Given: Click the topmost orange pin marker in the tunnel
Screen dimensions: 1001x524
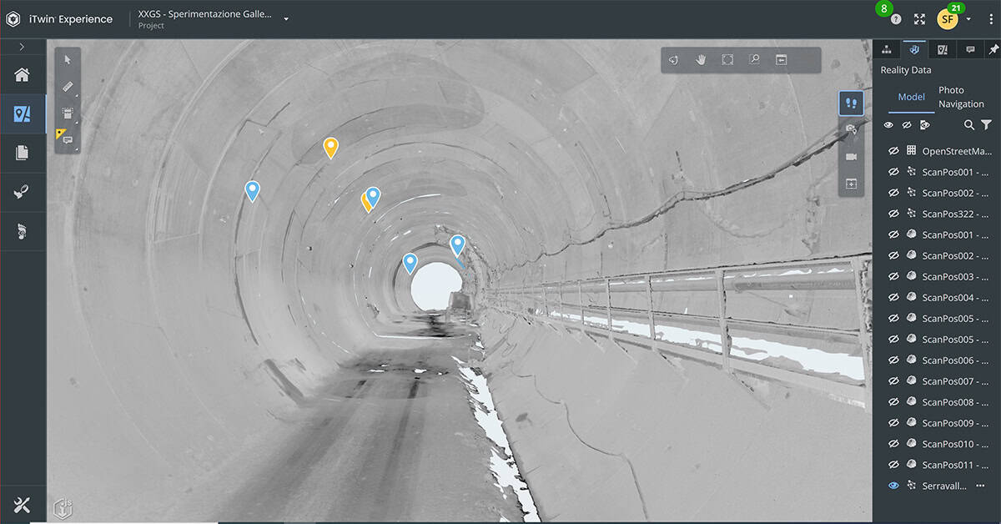Looking at the screenshot, I should click(x=330, y=147).
